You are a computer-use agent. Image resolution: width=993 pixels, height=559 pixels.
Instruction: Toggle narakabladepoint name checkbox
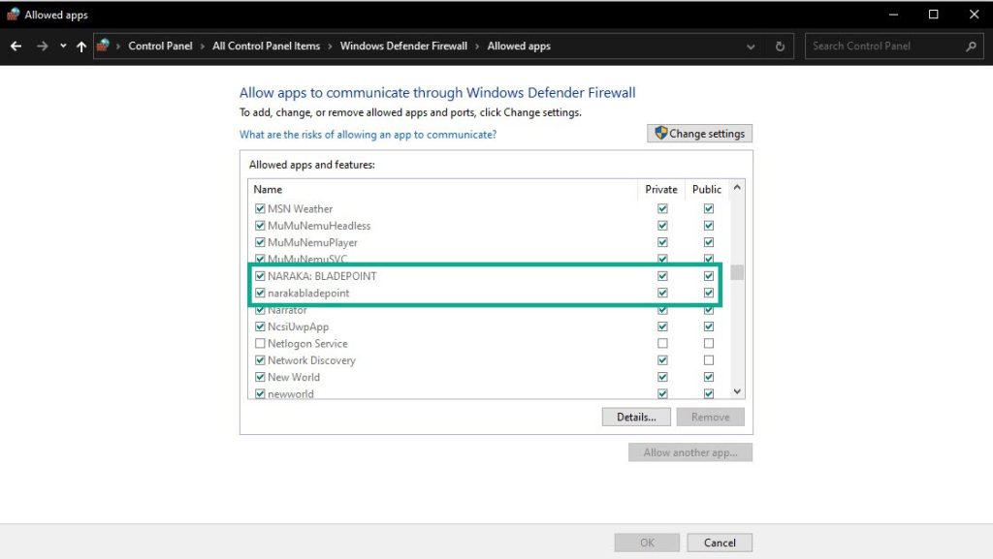(260, 294)
